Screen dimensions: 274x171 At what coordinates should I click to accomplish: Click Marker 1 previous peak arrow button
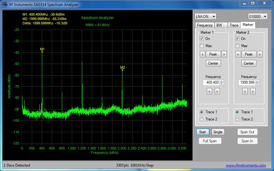(202, 54)
